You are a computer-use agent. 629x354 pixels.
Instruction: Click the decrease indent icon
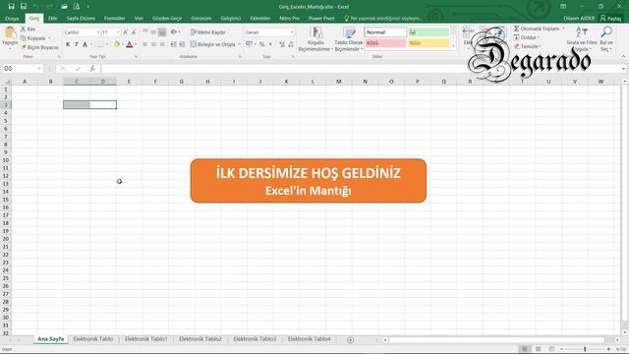(174, 44)
